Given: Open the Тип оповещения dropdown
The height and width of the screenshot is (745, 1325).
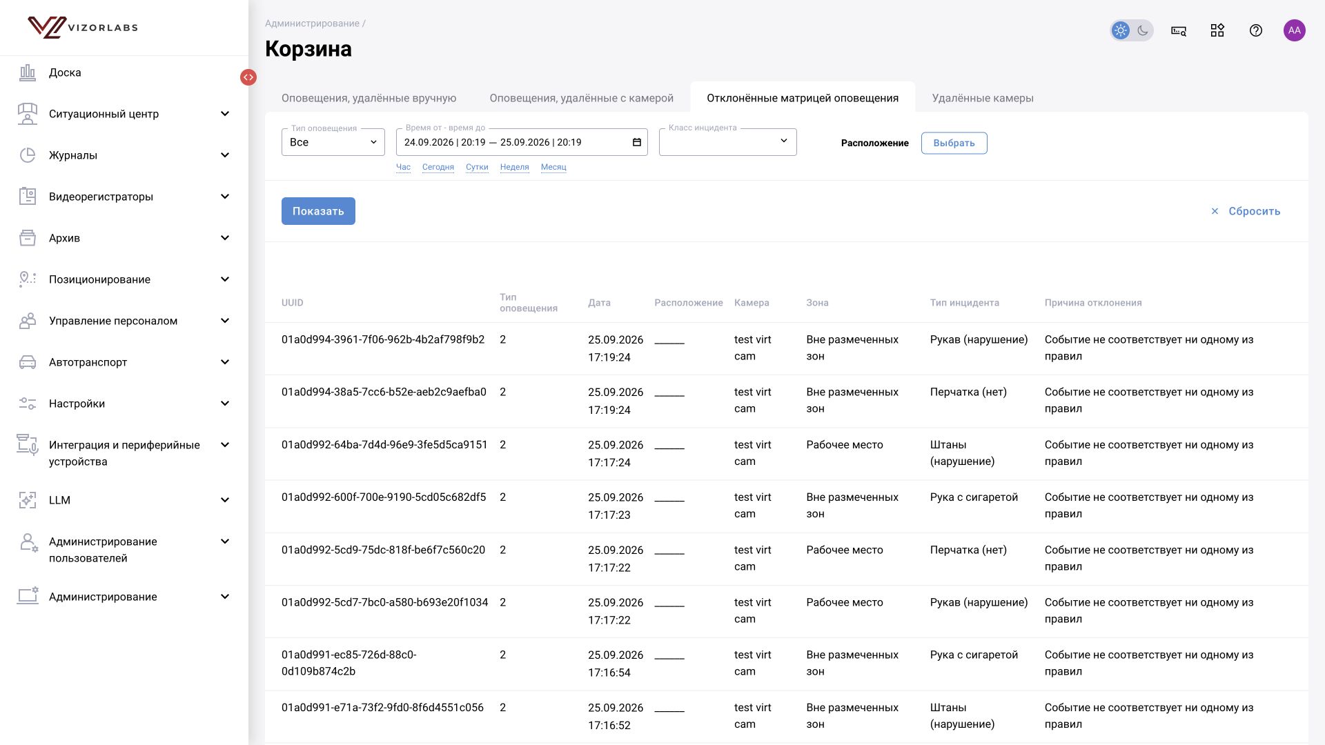Looking at the screenshot, I should (x=333, y=142).
